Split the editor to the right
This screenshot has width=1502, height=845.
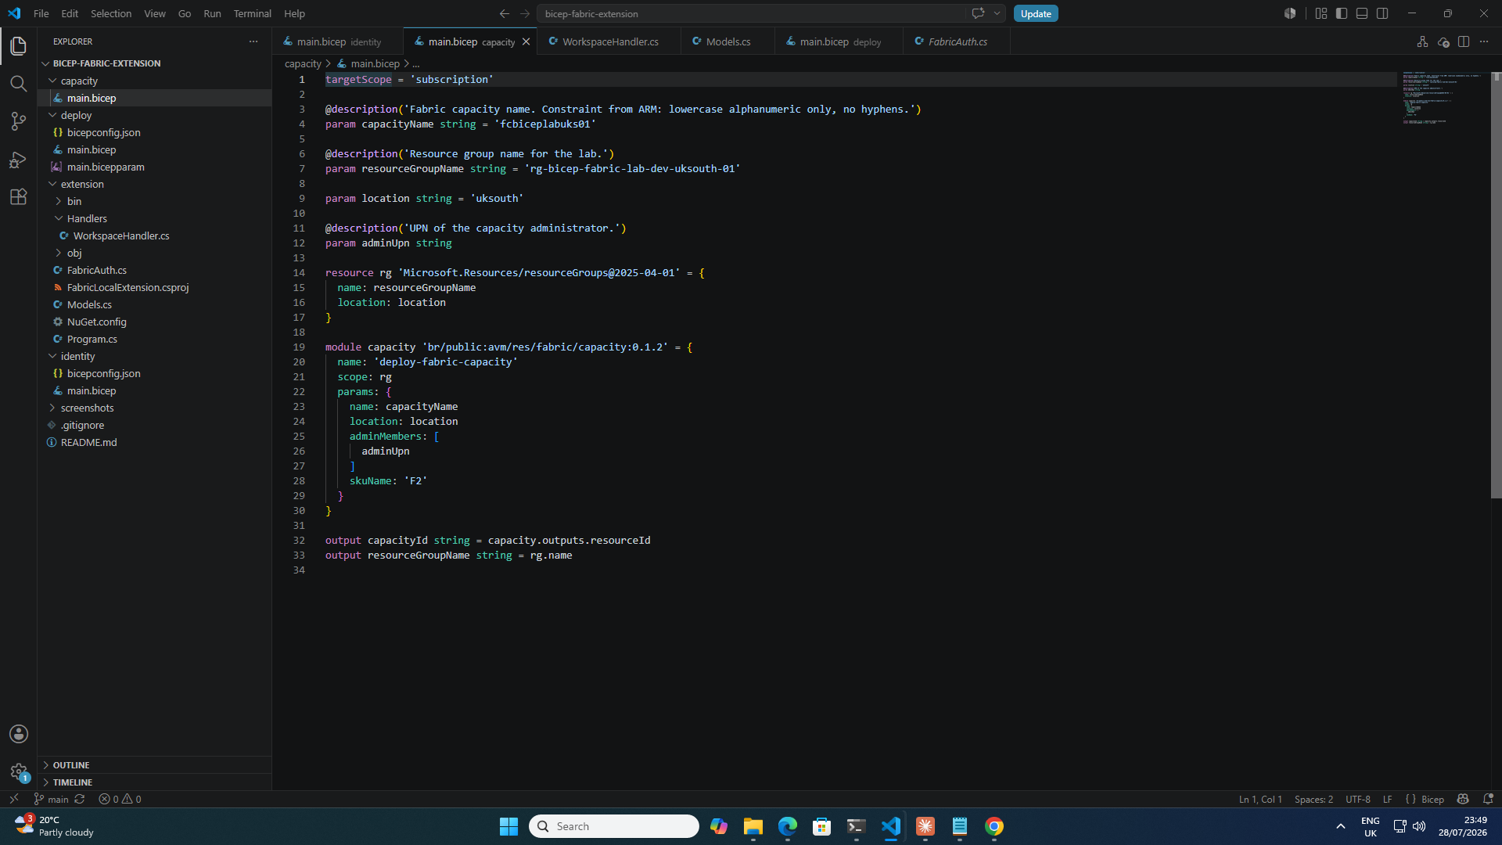click(x=1464, y=41)
